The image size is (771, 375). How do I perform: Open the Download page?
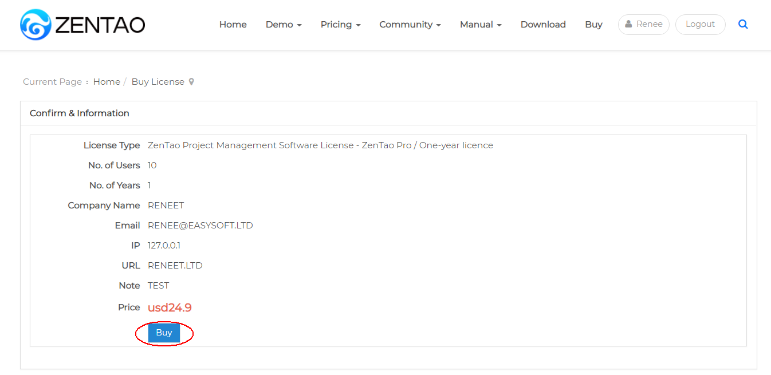(543, 25)
